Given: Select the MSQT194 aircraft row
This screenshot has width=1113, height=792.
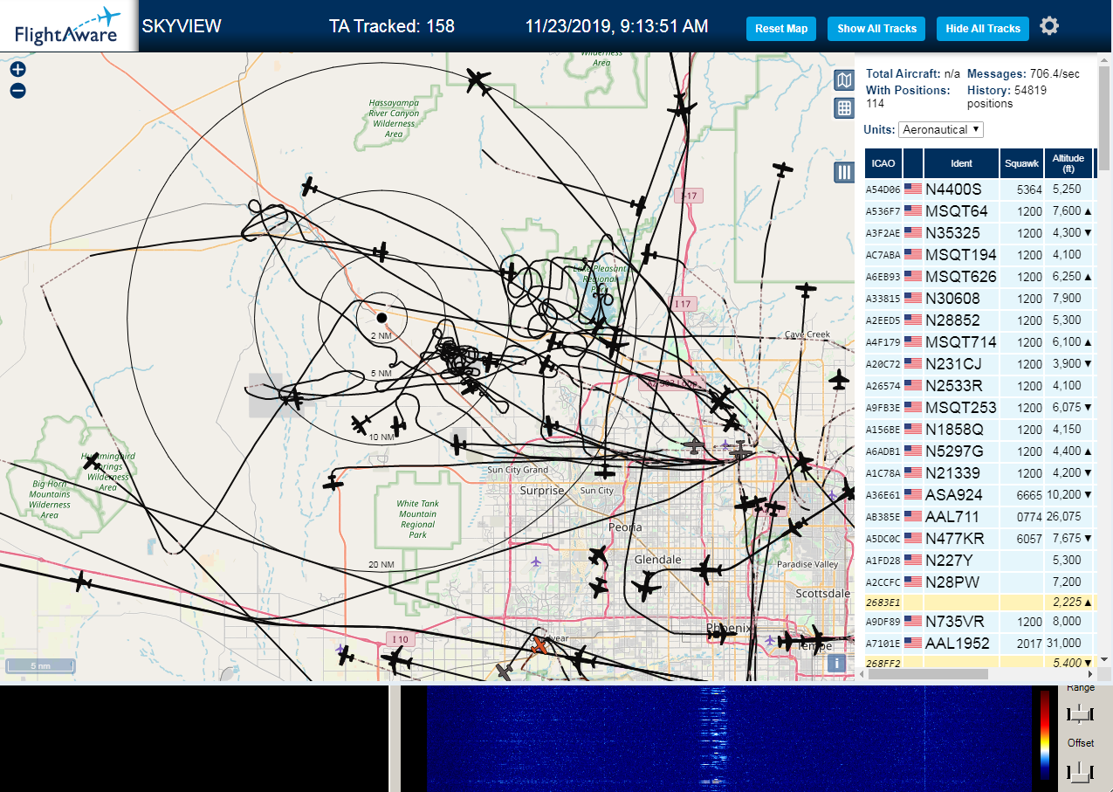Looking at the screenshot, I should click(x=980, y=254).
